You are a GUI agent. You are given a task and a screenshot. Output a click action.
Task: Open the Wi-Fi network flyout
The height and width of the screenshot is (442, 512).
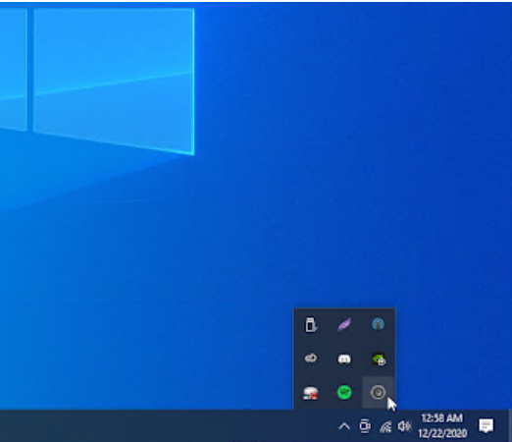tap(385, 426)
